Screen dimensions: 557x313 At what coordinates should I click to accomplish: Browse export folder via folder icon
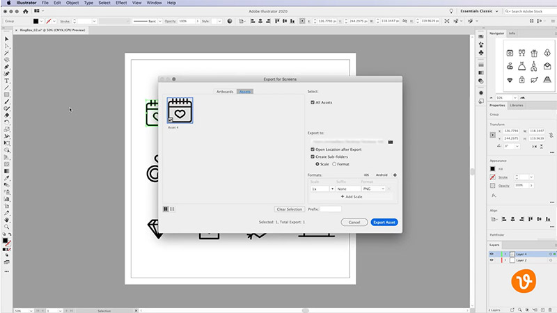coord(391,142)
